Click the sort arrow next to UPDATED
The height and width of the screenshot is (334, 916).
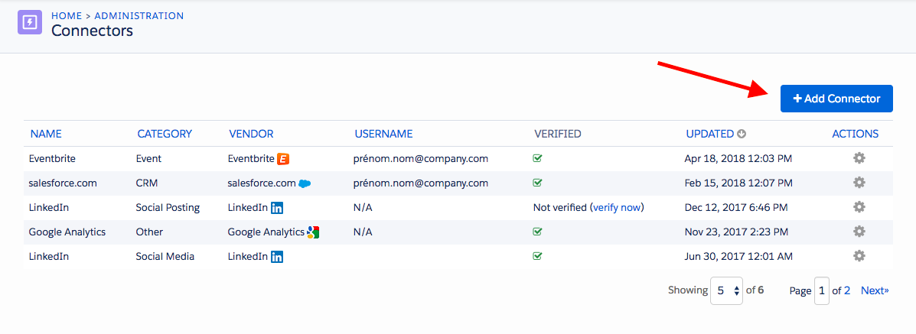pyautogui.click(x=742, y=134)
